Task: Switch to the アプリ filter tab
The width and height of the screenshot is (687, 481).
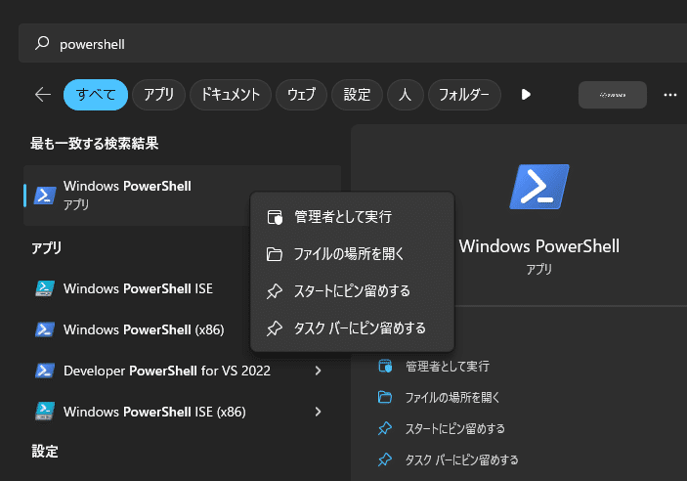Action: tap(158, 95)
